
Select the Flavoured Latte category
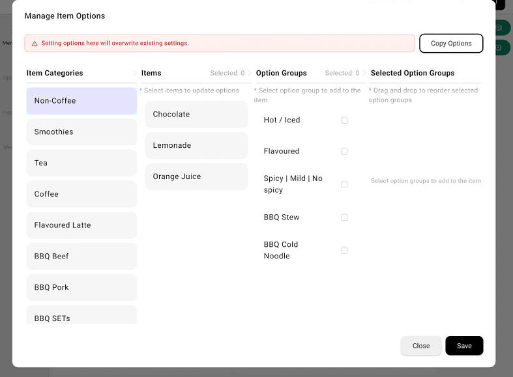click(x=81, y=225)
